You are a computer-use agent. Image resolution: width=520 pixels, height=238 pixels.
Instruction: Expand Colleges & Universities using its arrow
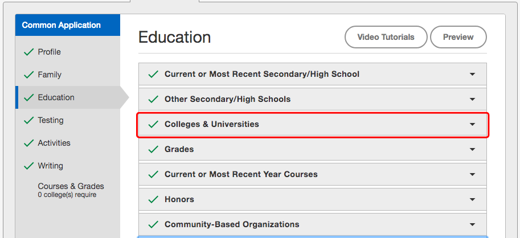pyautogui.click(x=473, y=124)
